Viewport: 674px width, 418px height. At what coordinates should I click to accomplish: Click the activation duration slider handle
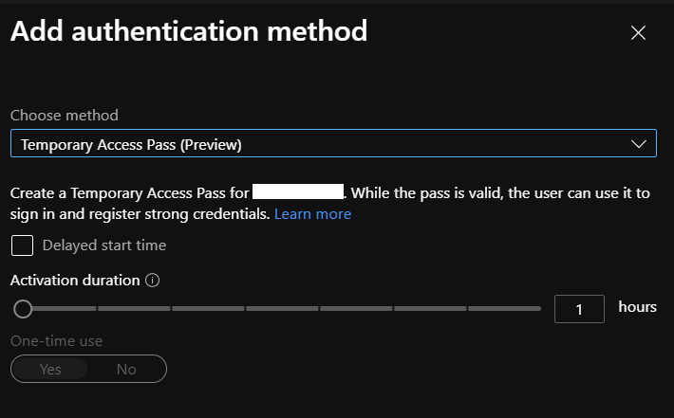(23, 308)
